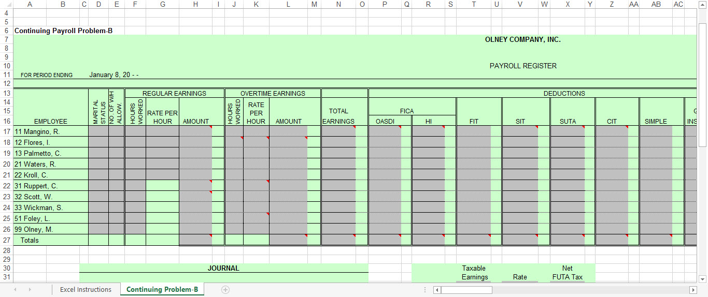Click the 'JOURNAL' heading
The image size is (708, 297).
(x=223, y=268)
